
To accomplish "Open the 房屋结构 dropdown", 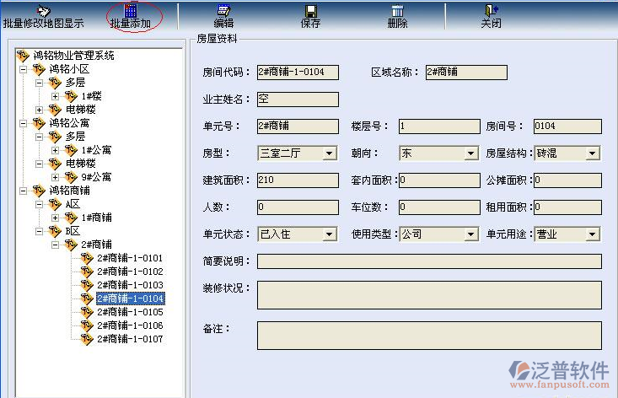I will (x=593, y=153).
